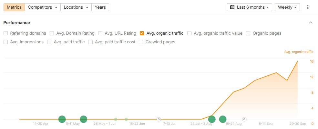Toggle Avg. Domain Rating checkbox
Viewport: 318px width, 129px height.
coord(52,33)
